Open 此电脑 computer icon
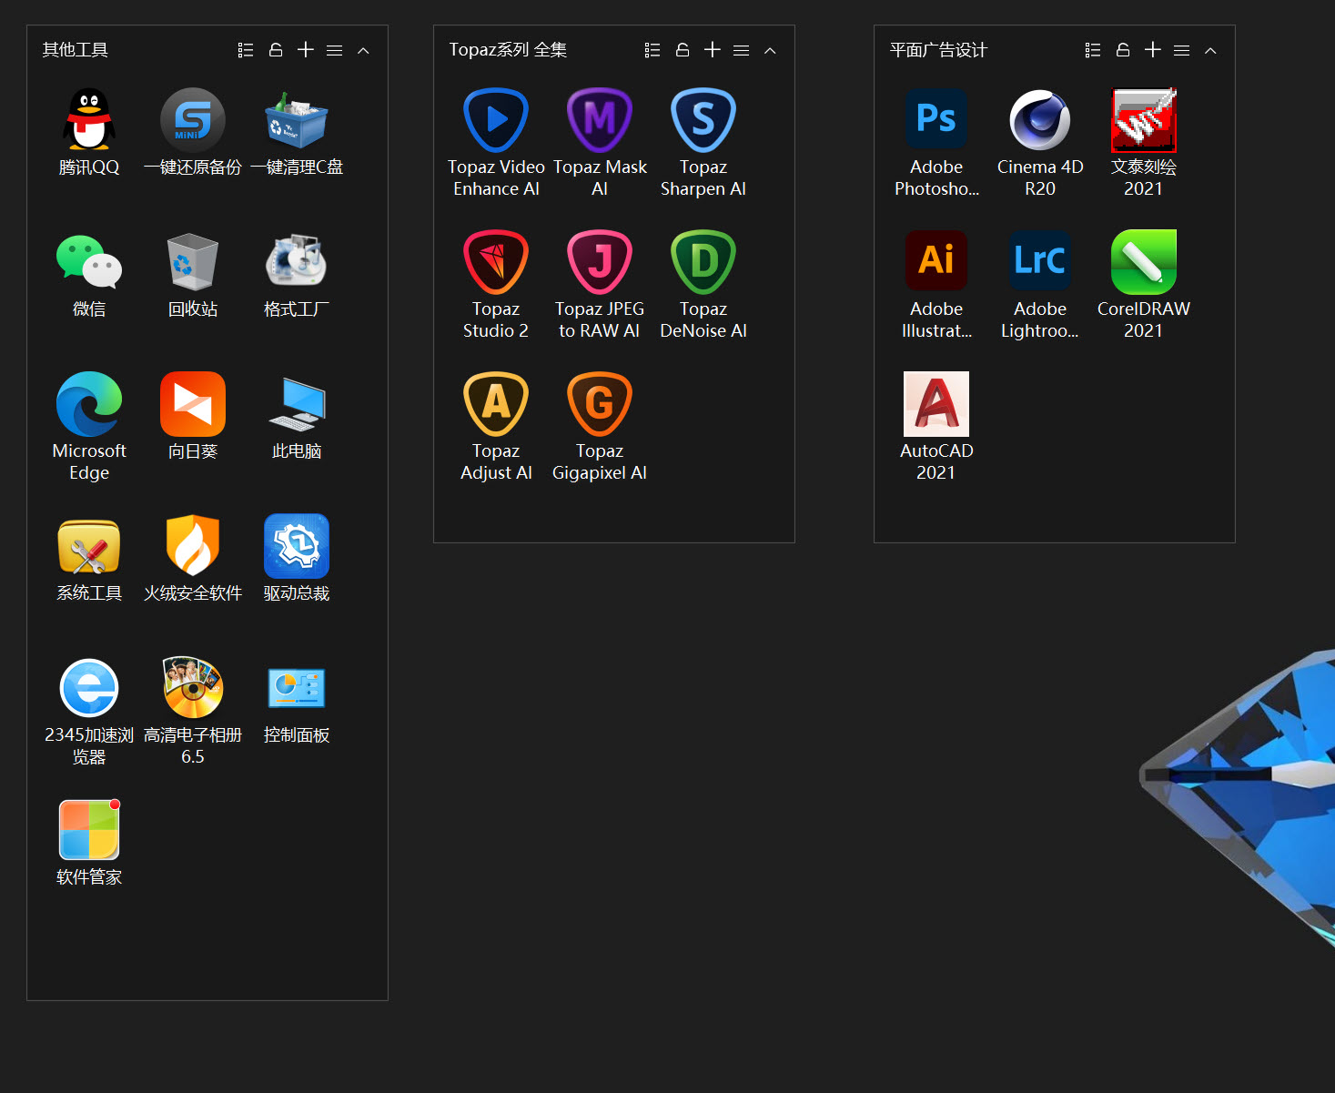This screenshot has width=1335, height=1093. pyautogui.click(x=297, y=404)
